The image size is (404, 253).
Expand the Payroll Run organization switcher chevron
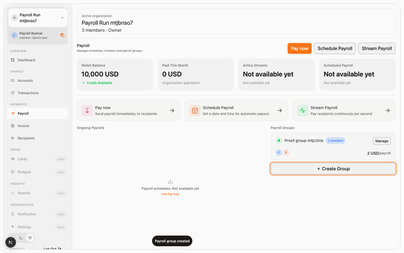coord(62,18)
